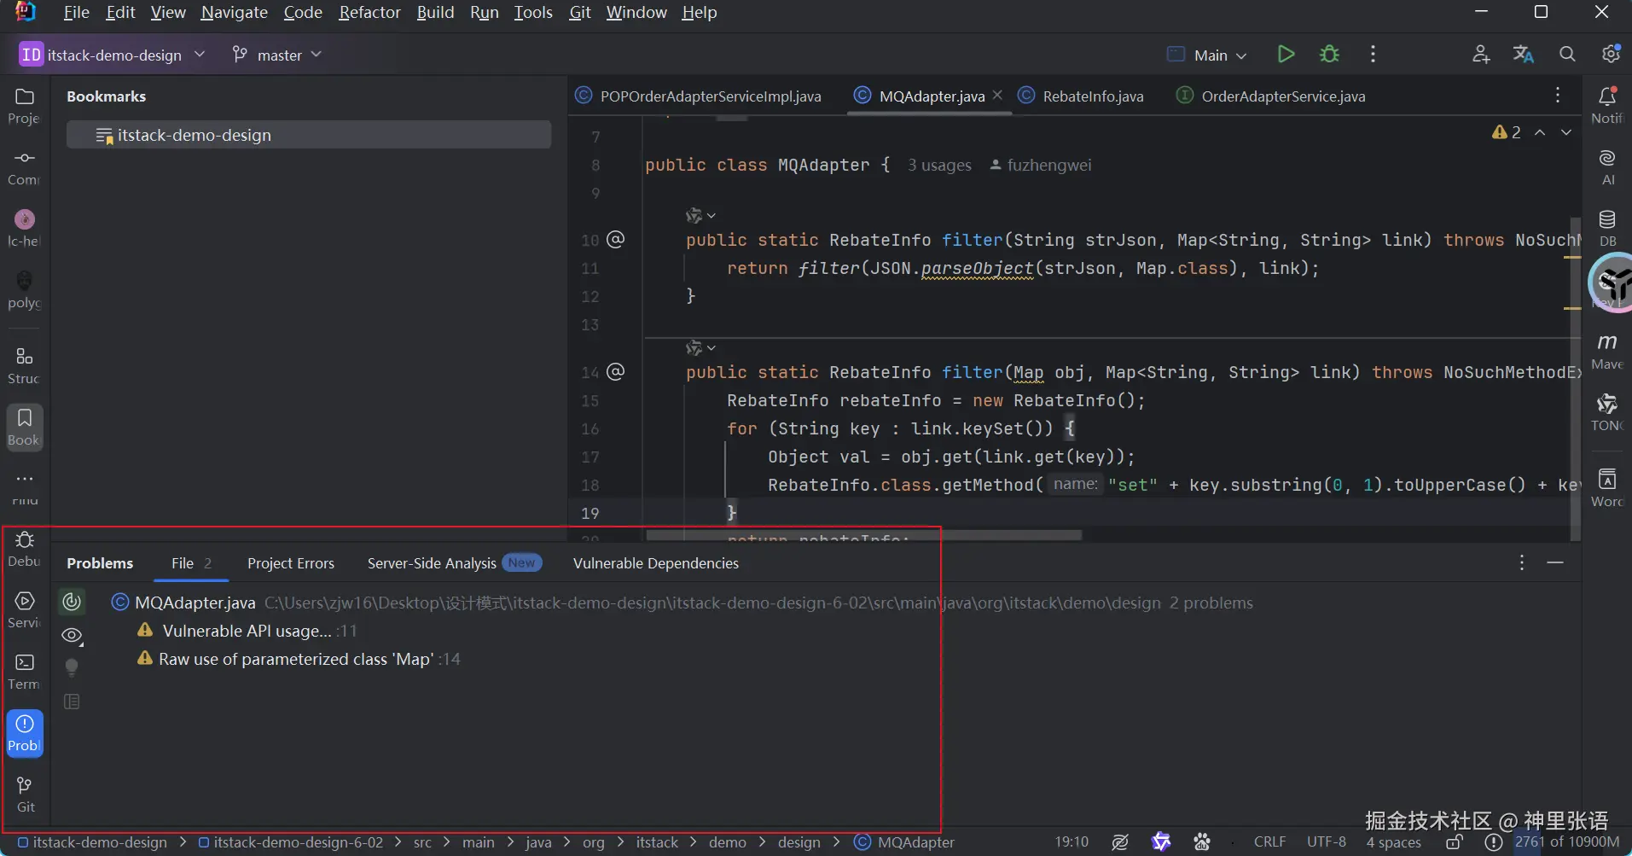Viewport: 1632px width, 856px height.
Task: Open the Services tool window
Action: 25,610
